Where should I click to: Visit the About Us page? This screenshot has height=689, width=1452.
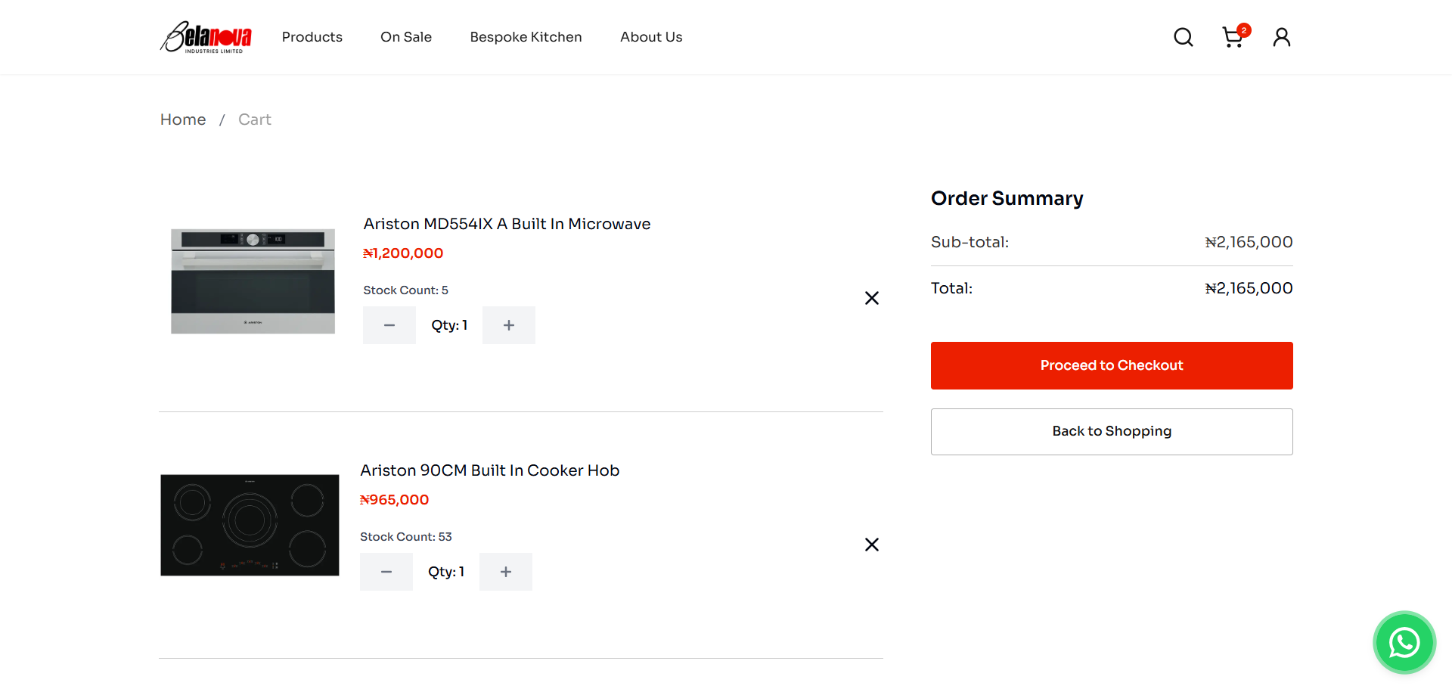pyautogui.click(x=651, y=37)
